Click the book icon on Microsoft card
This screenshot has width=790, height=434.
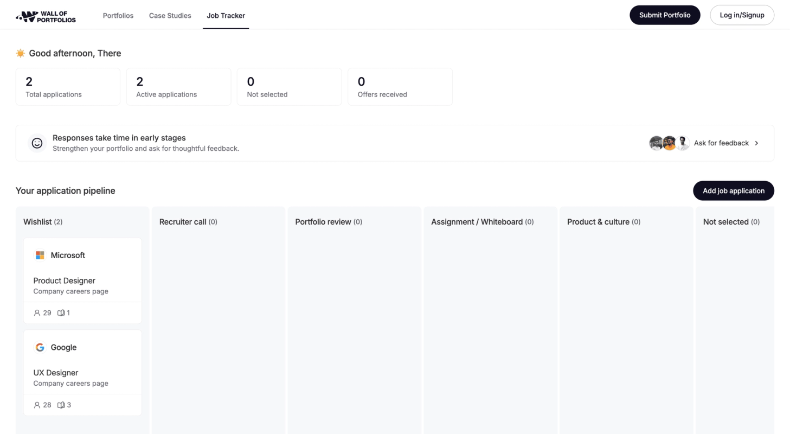click(x=61, y=313)
